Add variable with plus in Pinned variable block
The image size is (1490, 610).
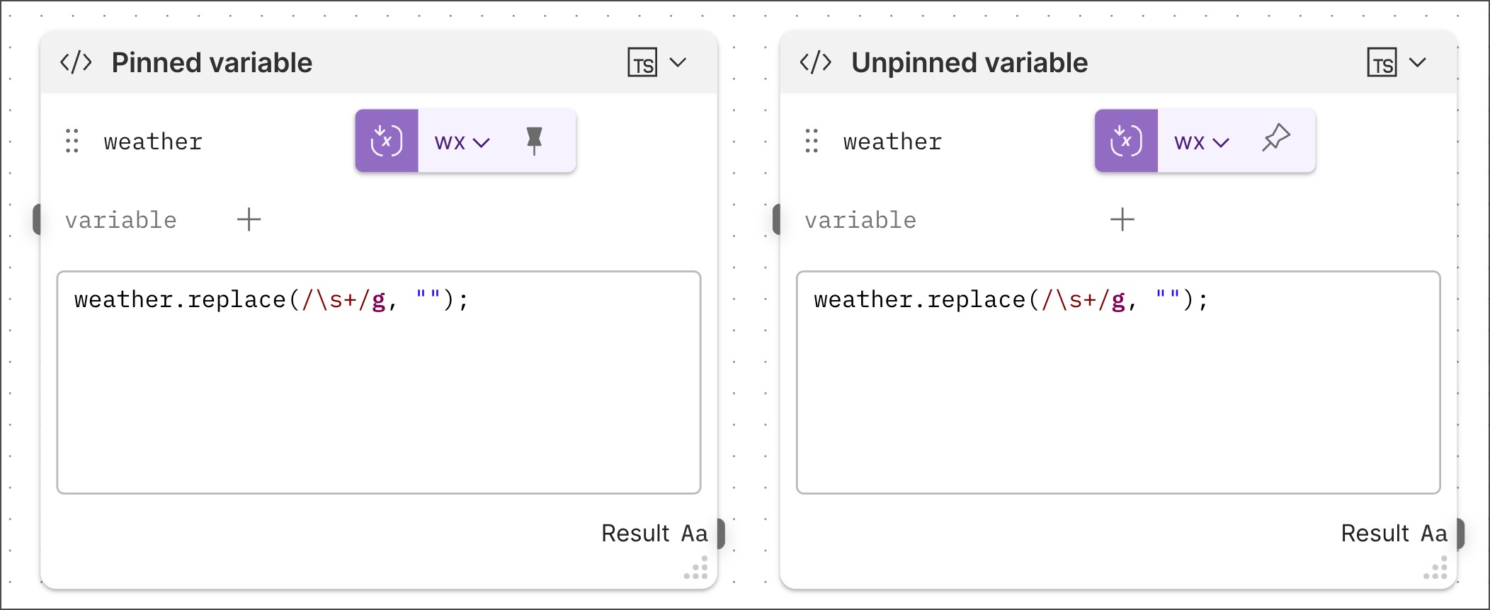[x=249, y=219]
